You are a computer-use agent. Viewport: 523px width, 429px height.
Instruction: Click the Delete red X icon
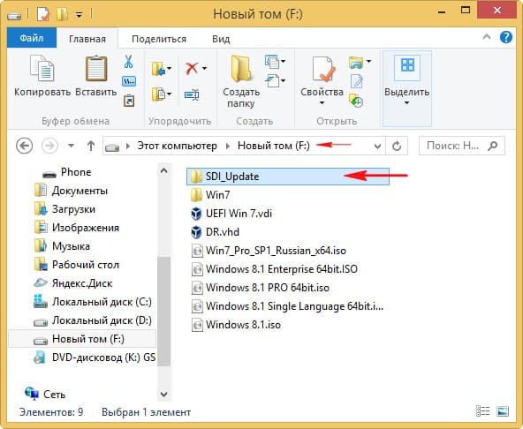coord(192,69)
